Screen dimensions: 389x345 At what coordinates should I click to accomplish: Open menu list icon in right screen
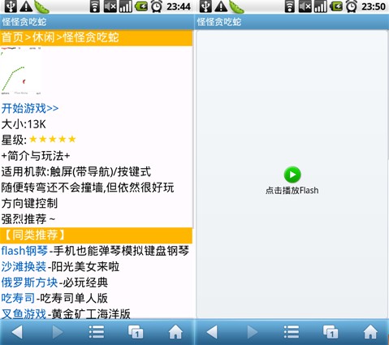(292, 332)
